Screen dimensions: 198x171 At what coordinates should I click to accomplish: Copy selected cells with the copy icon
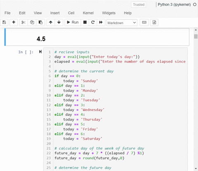click(x=32, y=22)
